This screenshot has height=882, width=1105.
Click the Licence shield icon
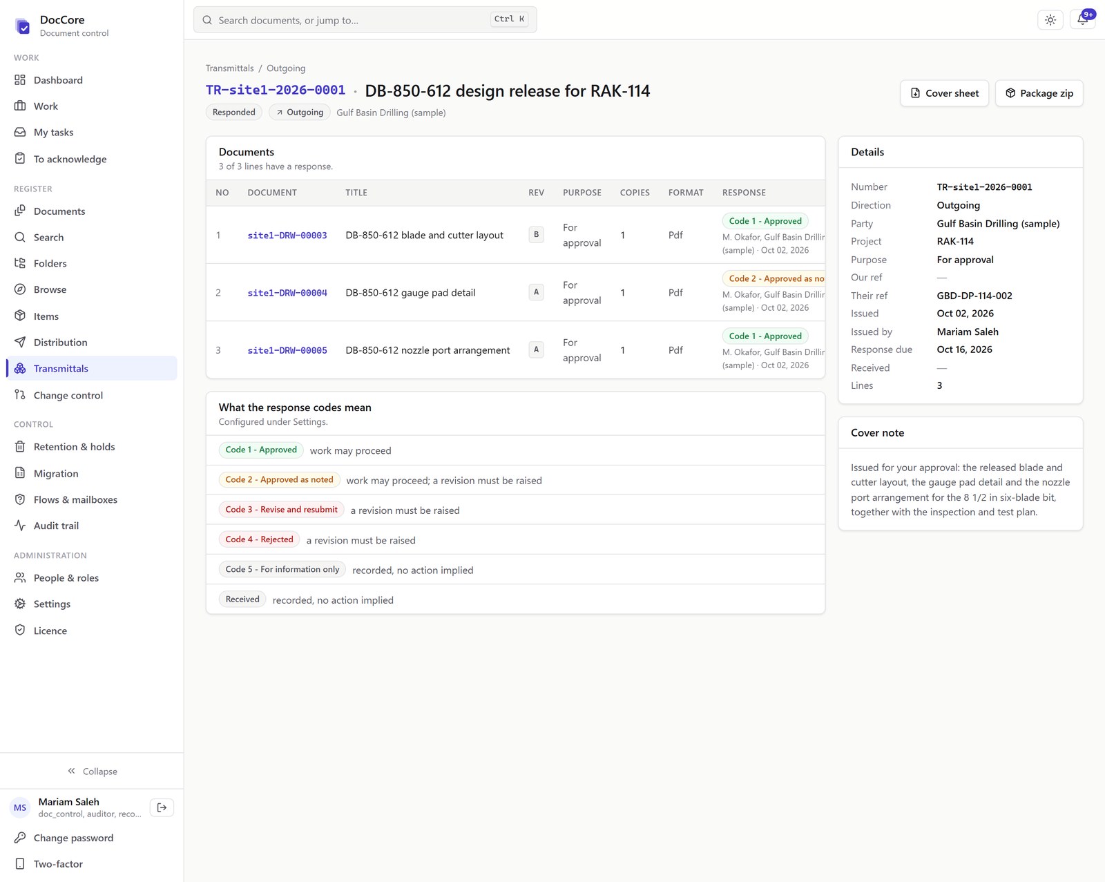20,631
